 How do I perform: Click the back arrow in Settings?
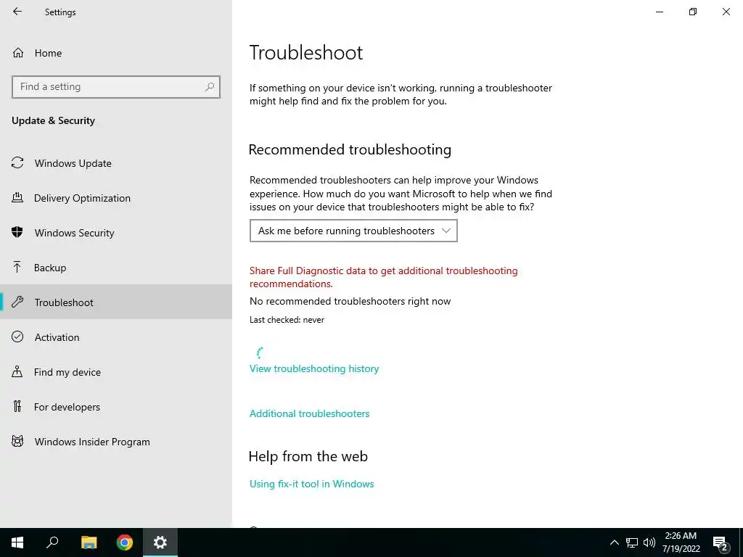click(17, 12)
